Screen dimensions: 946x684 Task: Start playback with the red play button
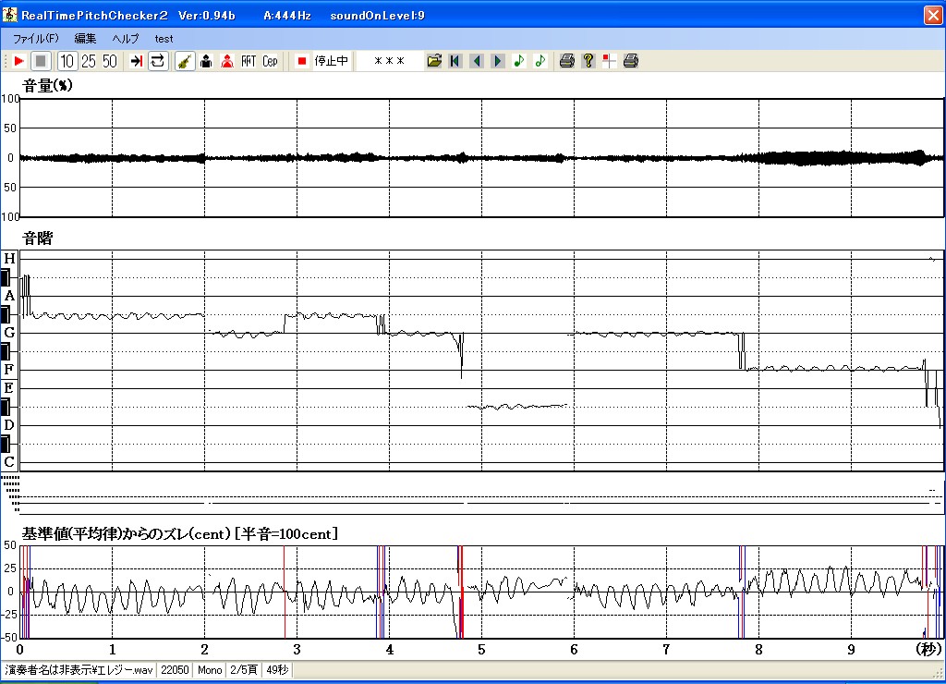(18, 61)
